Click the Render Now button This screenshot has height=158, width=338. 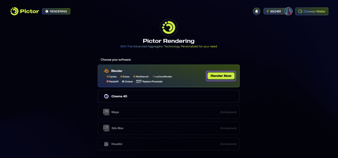point(221,76)
